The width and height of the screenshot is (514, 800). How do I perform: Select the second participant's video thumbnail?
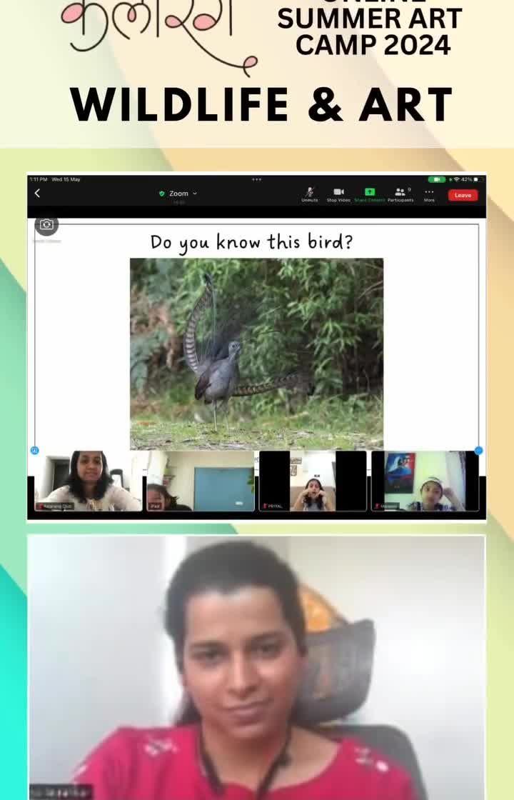click(201, 480)
